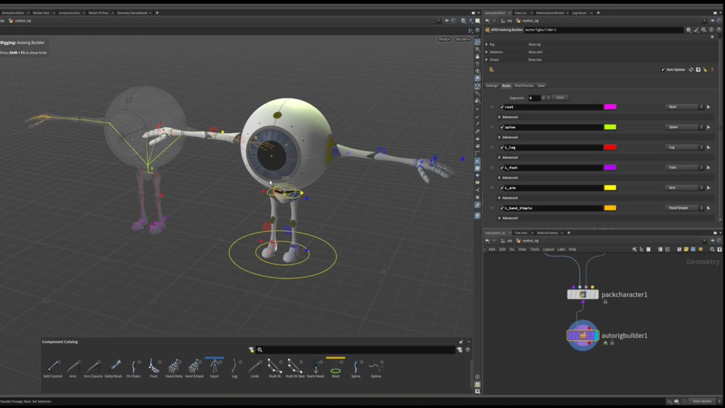Change the magenta root color swatch
Screen dimensions: 725x408
(x=610, y=107)
